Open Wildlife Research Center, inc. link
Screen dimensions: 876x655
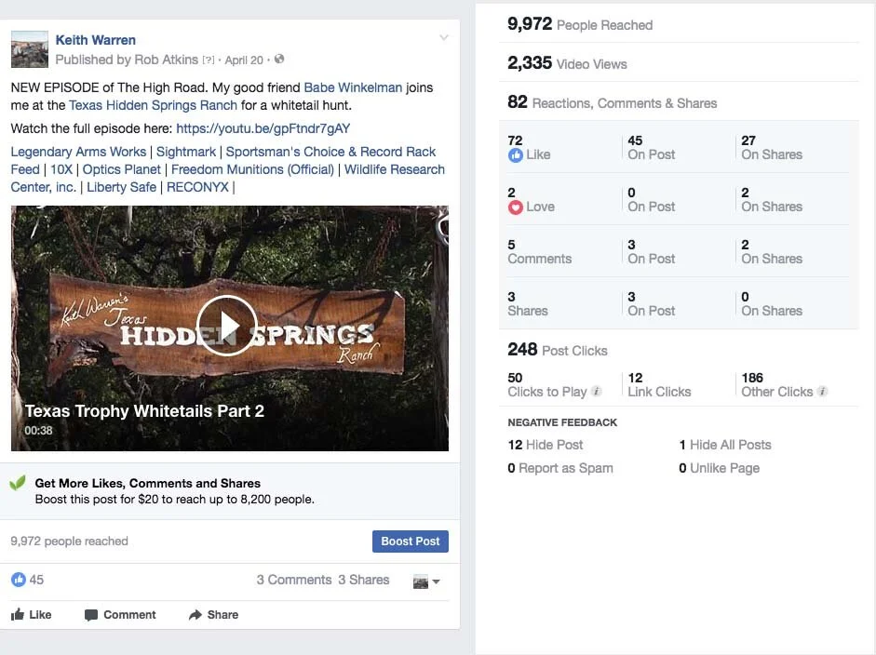click(395, 169)
